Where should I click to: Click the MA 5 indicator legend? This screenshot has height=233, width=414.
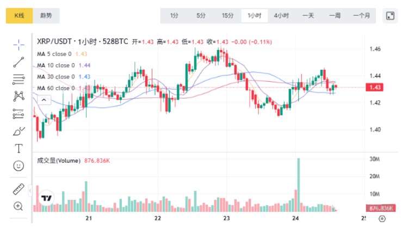tap(54, 54)
